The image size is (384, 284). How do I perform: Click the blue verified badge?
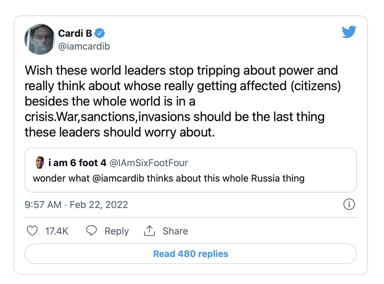(100, 33)
